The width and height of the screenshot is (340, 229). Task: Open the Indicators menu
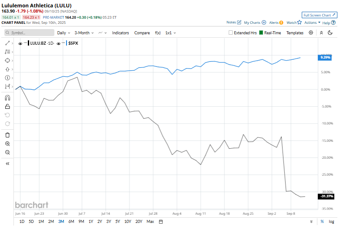(x=120, y=33)
